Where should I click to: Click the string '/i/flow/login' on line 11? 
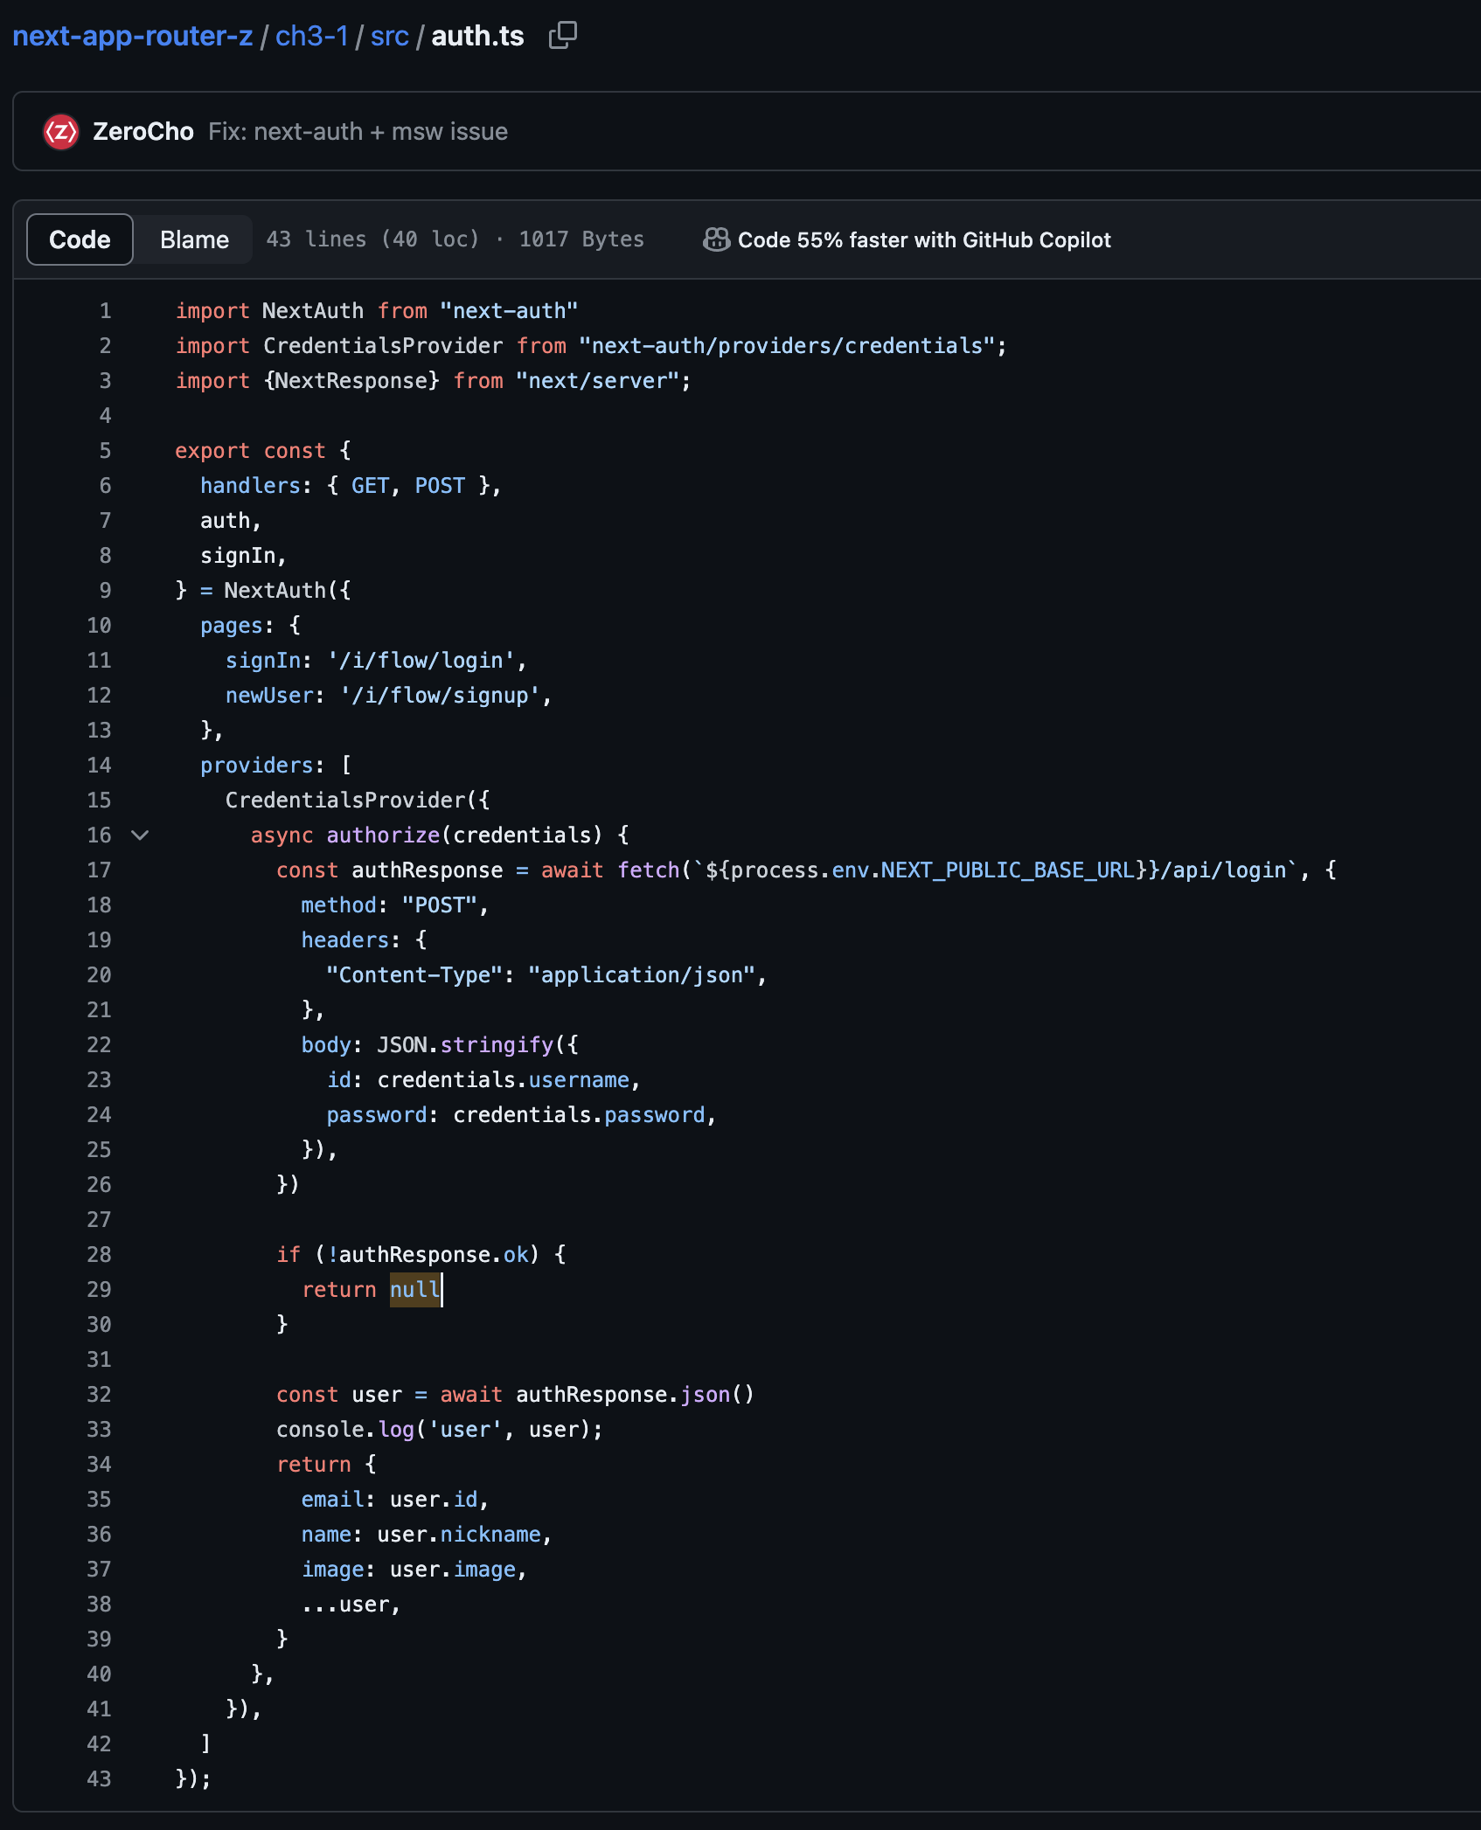pos(421,661)
